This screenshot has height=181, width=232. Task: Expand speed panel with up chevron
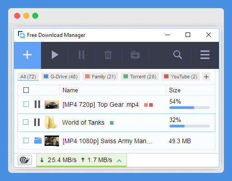[119, 161]
